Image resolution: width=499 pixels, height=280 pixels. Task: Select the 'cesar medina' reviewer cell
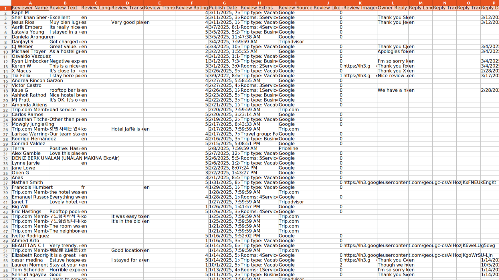click(x=30, y=260)
